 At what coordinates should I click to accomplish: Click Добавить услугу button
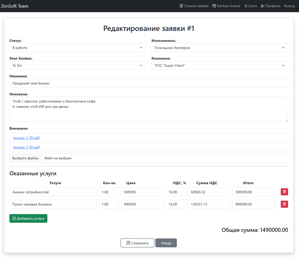28,218
